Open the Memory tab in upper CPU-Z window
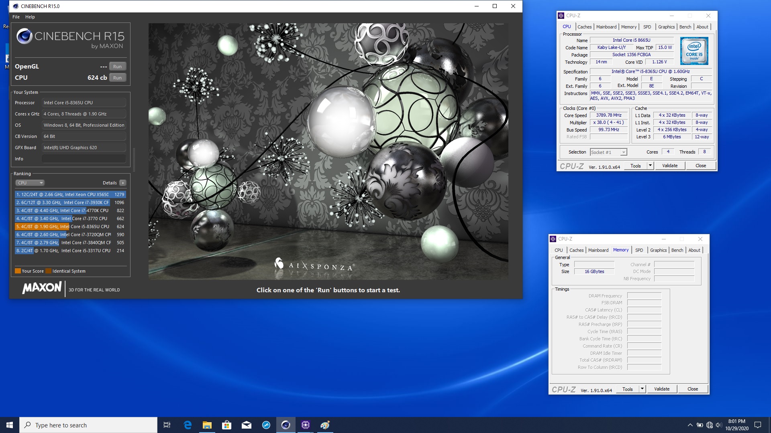This screenshot has width=771, height=433. (x=628, y=27)
